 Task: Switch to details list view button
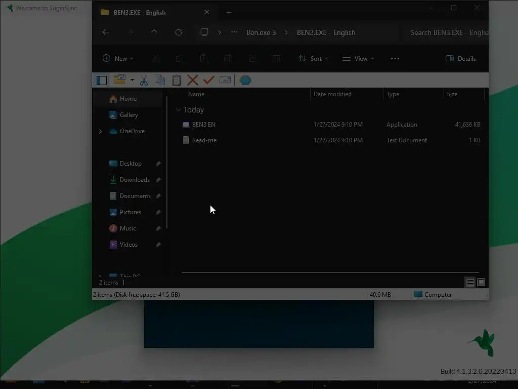coord(470,283)
